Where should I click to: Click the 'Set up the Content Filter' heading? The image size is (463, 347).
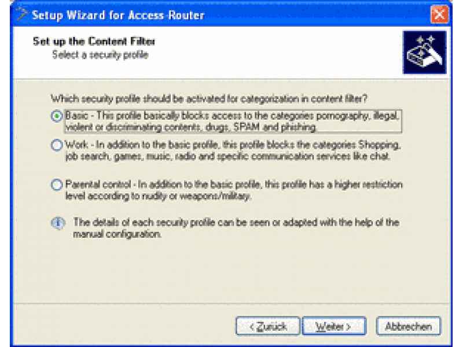pos(94,41)
